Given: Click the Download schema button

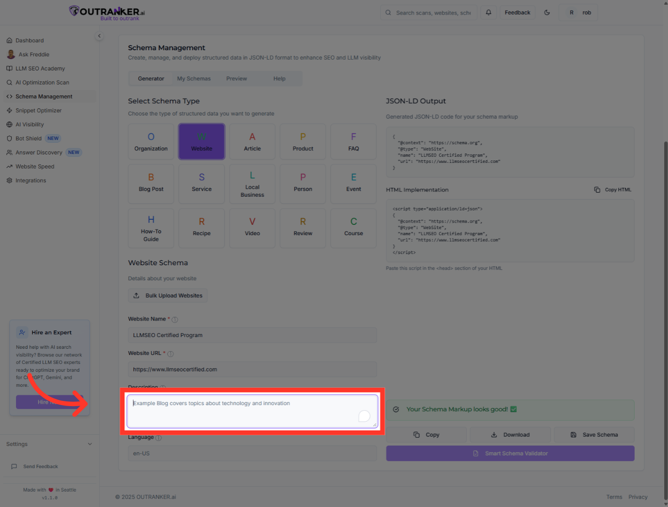Looking at the screenshot, I should [510, 435].
